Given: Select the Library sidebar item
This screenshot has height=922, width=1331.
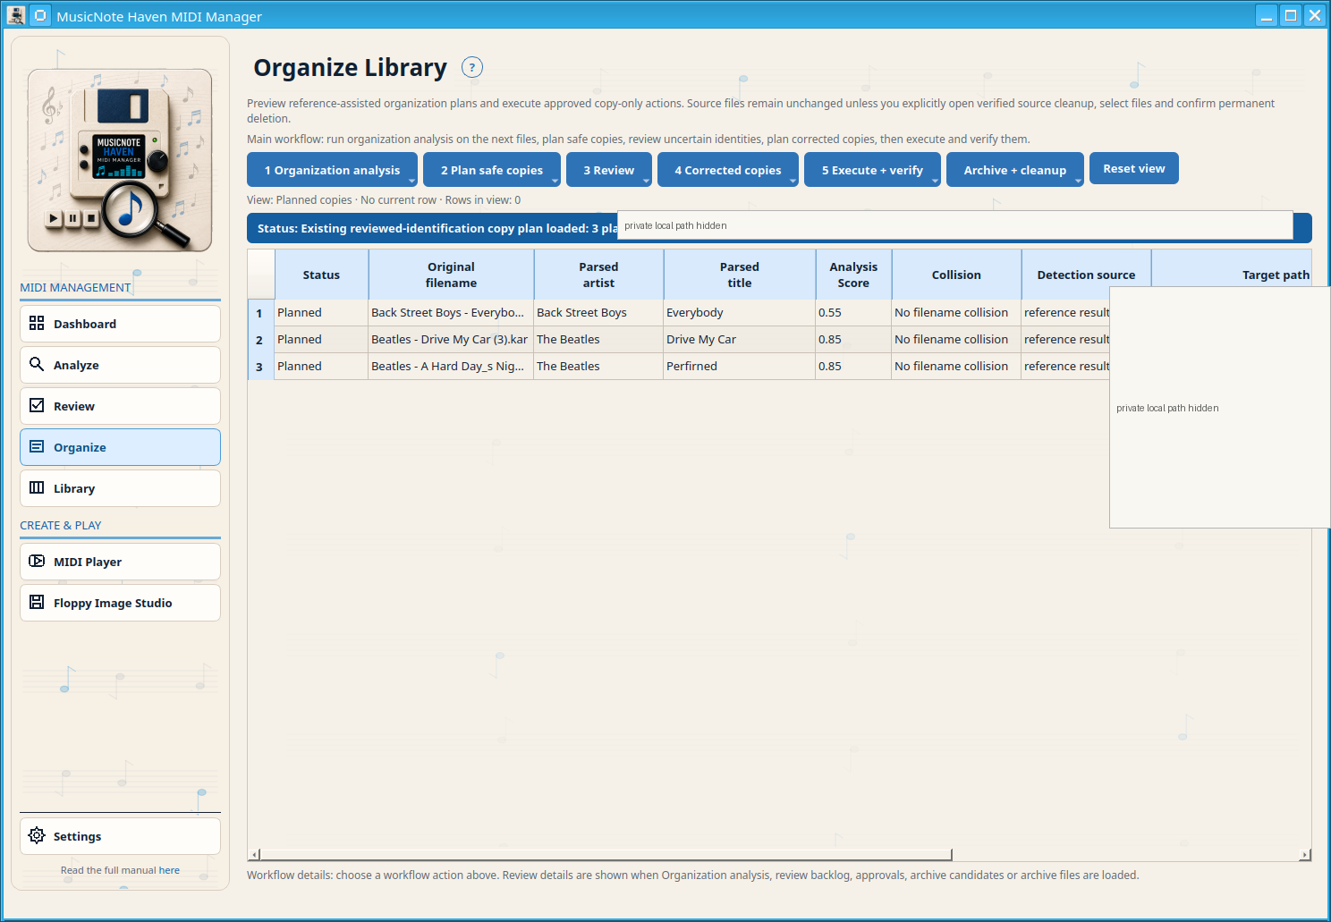Looking at the screenshot, I should [120, 488].
